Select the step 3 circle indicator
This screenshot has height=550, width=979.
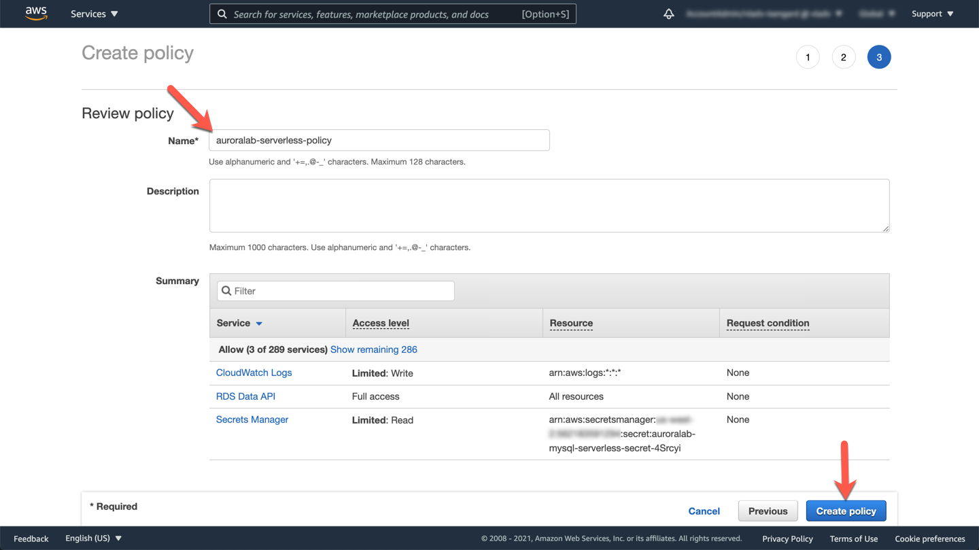(x=878, y=57)
